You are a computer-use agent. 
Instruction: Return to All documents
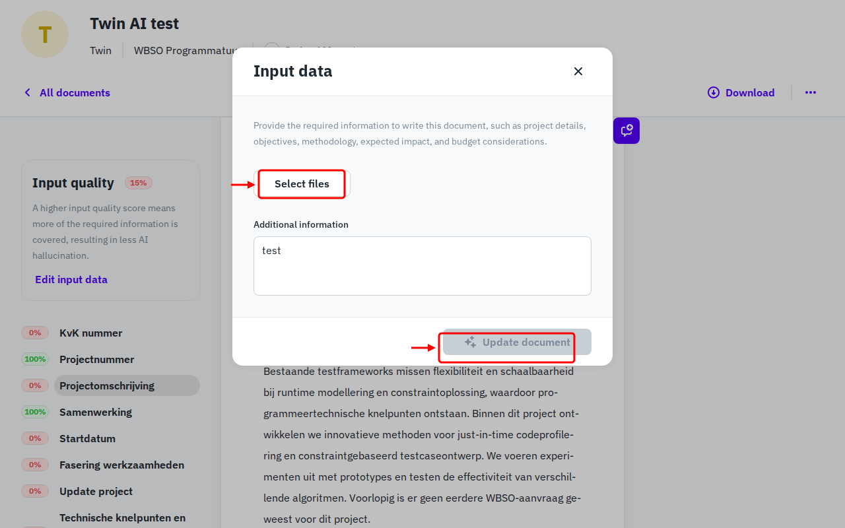point(75,92)
